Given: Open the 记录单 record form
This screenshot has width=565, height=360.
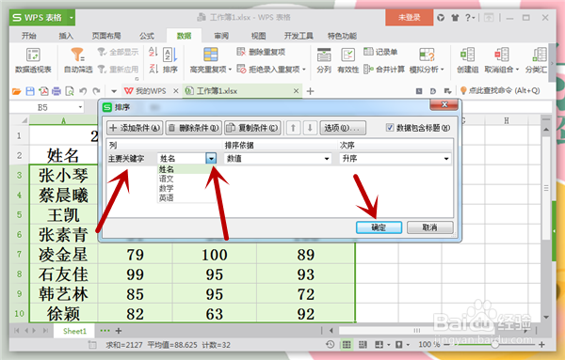Looking at the screenshot, I should coord(380,52).
